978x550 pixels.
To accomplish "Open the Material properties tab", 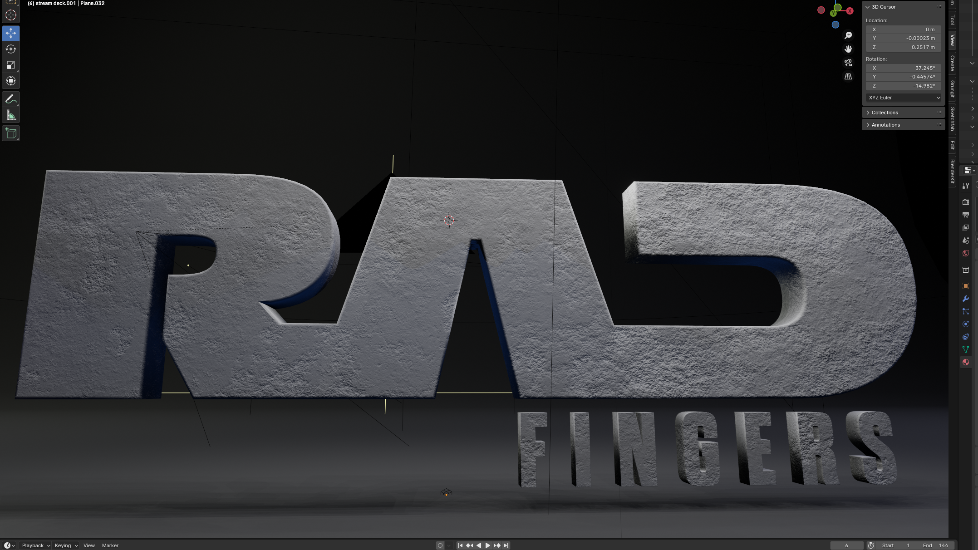I will click(965, 362).
